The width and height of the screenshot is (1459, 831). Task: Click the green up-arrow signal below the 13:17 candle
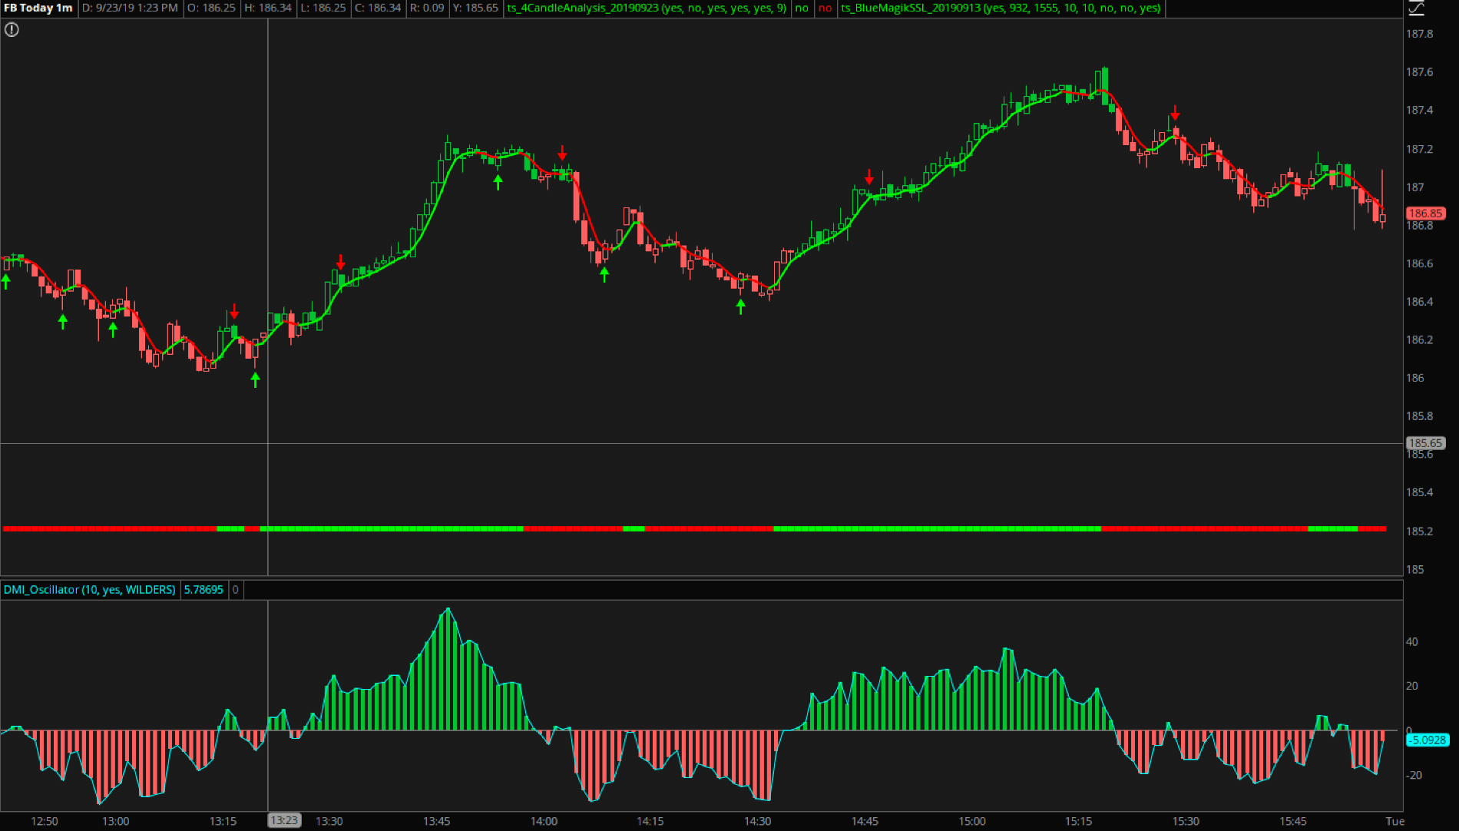[256, 379]
